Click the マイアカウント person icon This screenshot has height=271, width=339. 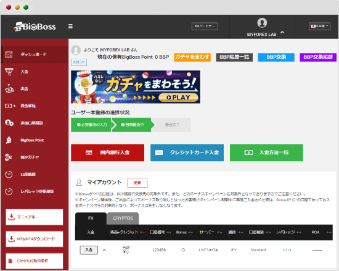(x=79, y=183)
